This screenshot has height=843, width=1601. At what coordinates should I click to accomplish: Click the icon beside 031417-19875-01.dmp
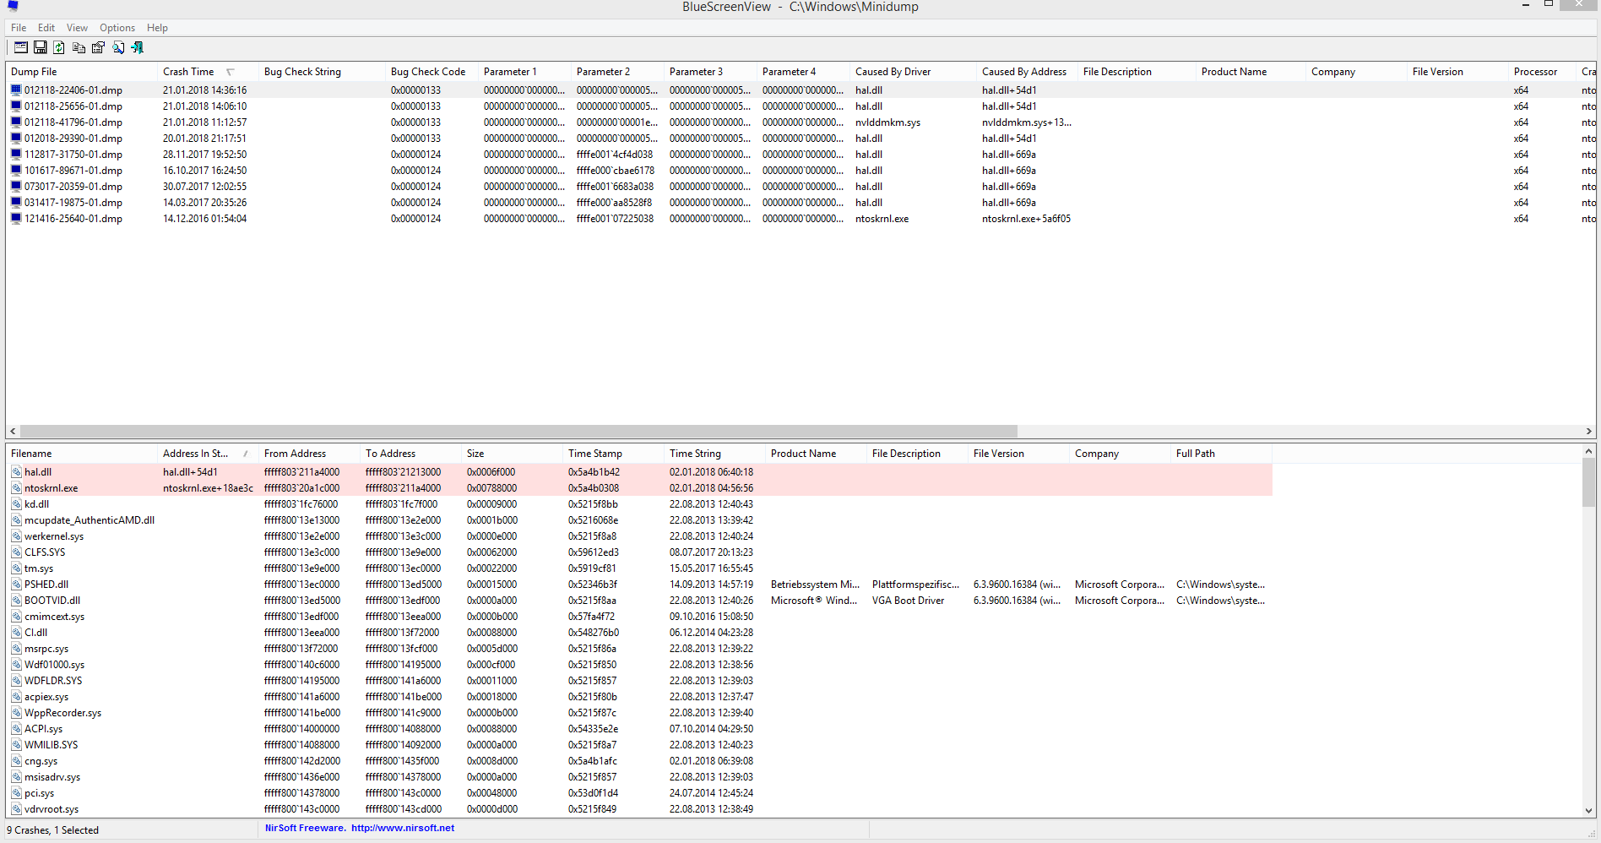[x=16, y=202]
